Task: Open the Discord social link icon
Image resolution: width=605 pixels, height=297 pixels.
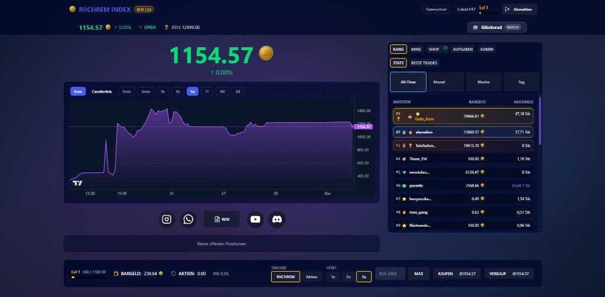Action: (277, 220)
